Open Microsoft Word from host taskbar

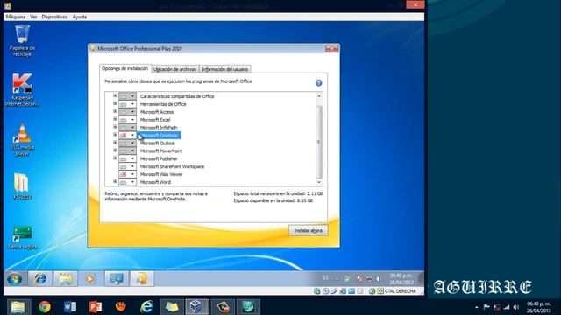click(x=70, y=307)
